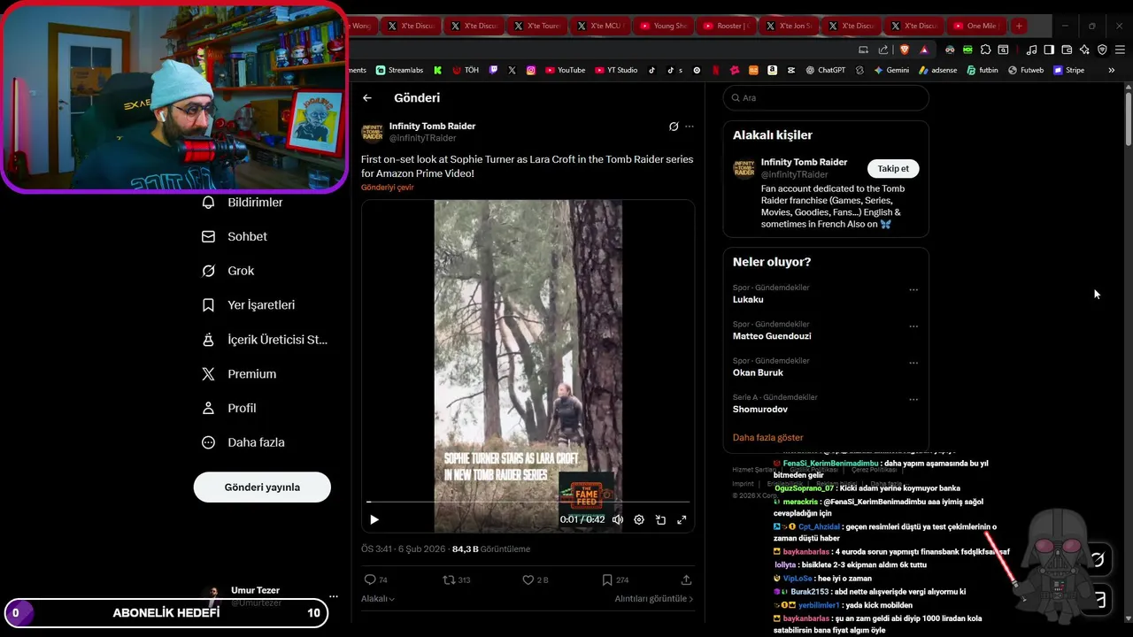
Task: Open the TÖH bookmark
Action: tap(466, 70)
